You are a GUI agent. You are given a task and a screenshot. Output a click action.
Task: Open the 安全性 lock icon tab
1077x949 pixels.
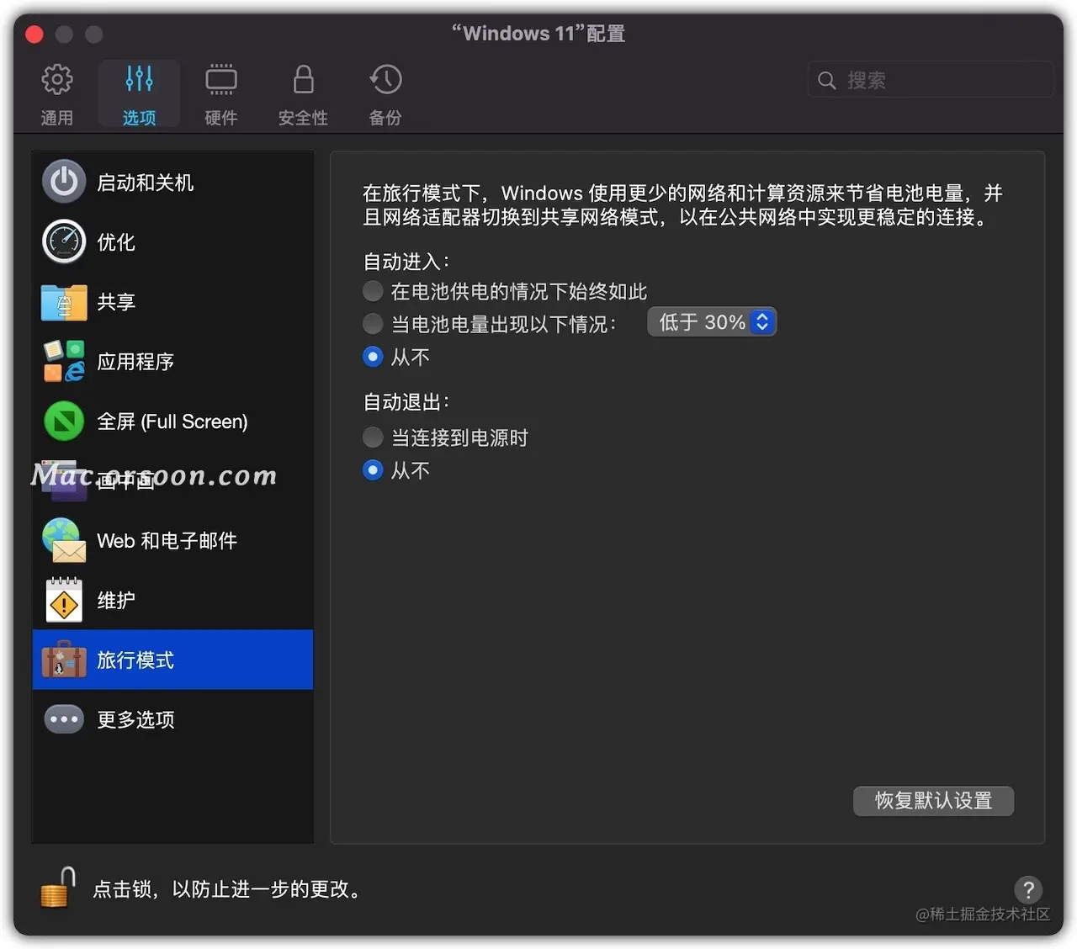(303, 94)
